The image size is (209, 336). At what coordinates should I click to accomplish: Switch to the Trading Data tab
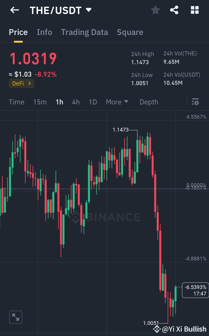coord(84,32)
